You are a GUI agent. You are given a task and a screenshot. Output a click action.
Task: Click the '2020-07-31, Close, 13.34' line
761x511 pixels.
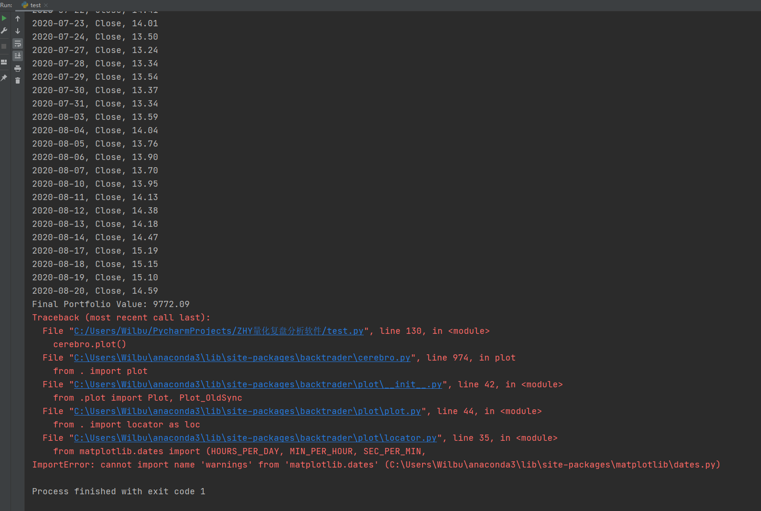click(95, 104)
